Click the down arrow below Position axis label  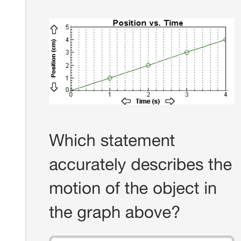[x=54, y=87]
